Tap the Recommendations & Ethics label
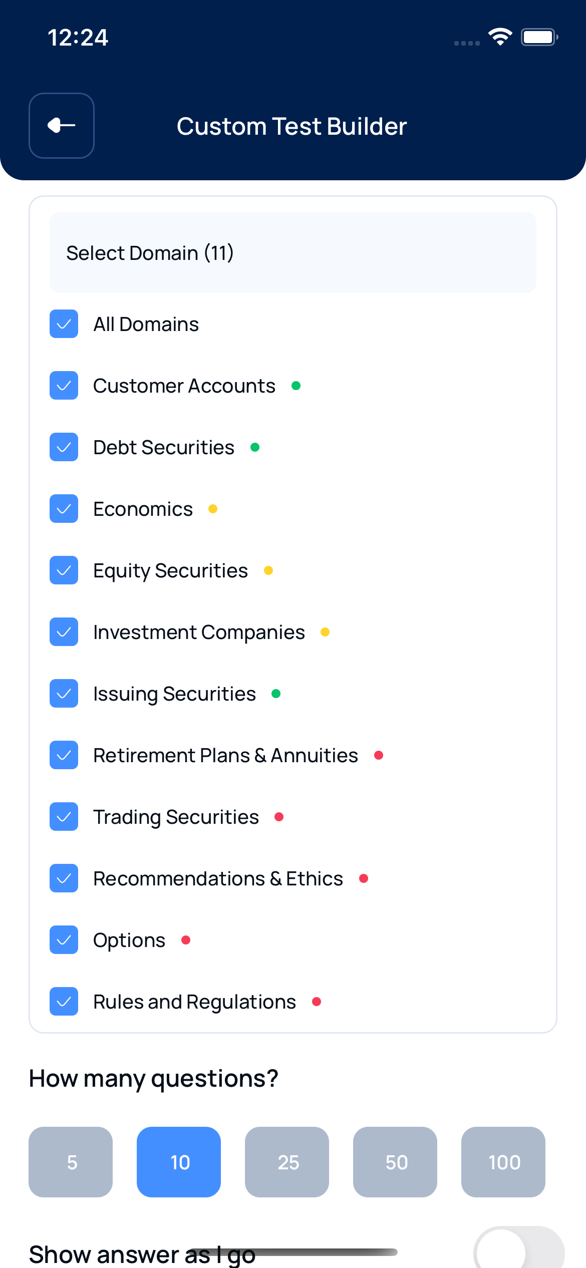This screenshot has width=586, height=1268. [x=218, y=878]
